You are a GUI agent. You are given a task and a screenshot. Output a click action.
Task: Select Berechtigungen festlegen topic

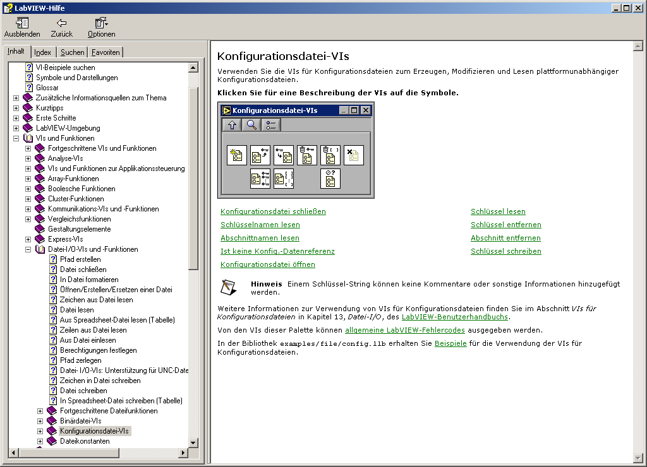click(98, 350)
